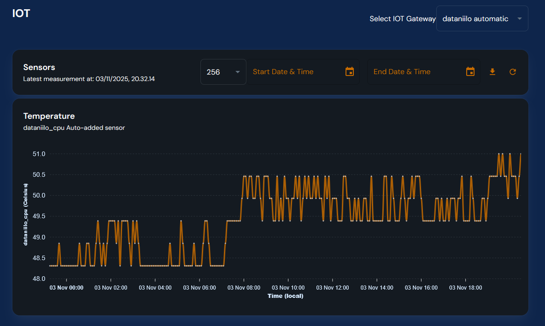
Task: Focus the Start Date & Time field
Action: pos(295,72)
